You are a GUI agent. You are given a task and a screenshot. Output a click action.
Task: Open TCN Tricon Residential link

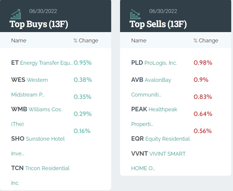click(40, 168)
